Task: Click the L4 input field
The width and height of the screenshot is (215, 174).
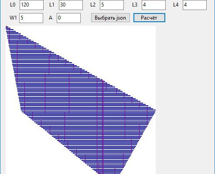Action: click(195, 5)
